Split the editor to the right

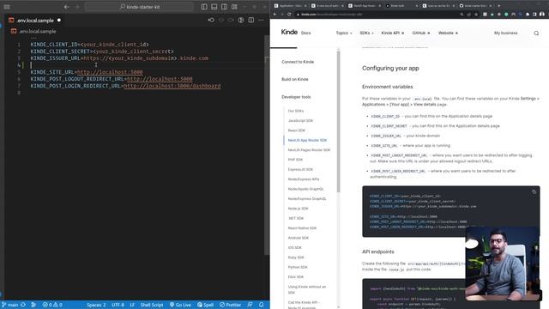click(251, 21)
